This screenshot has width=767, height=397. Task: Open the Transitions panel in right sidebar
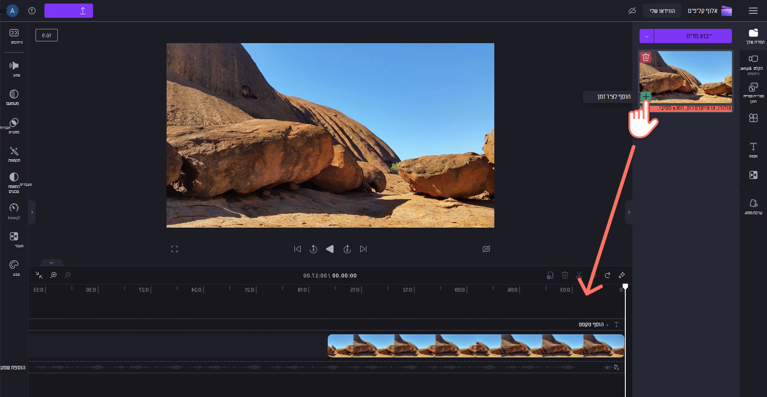[x=753, y=175]
